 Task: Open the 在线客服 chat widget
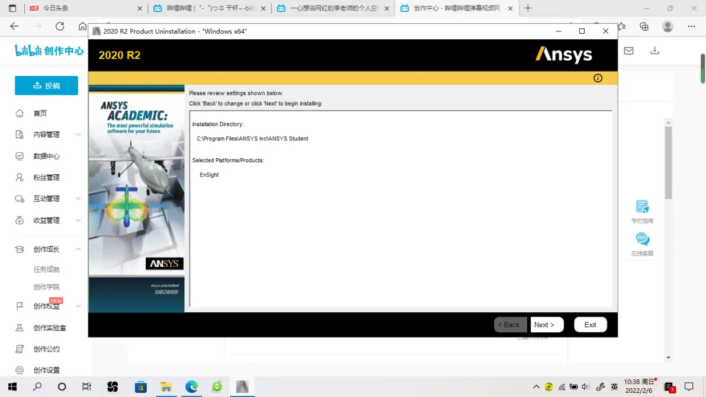click(x=642, y=244)
